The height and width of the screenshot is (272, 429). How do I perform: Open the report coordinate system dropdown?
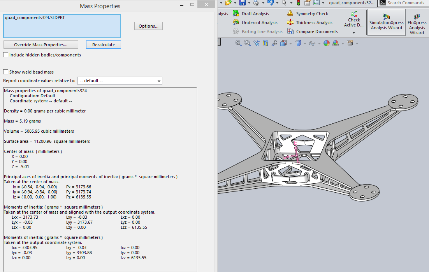coord(120,81)
